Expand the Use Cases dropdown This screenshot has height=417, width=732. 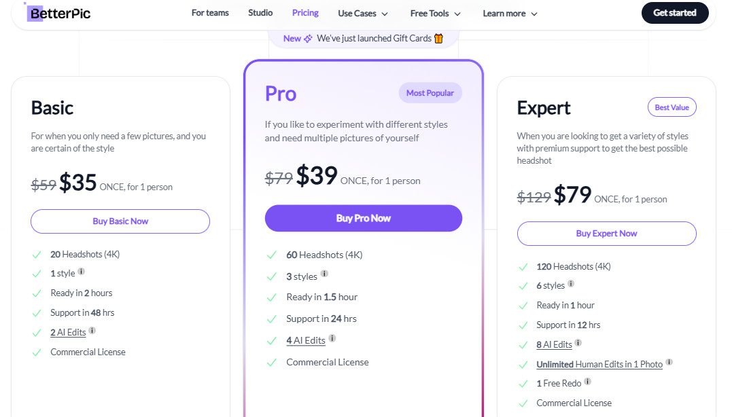363,12
